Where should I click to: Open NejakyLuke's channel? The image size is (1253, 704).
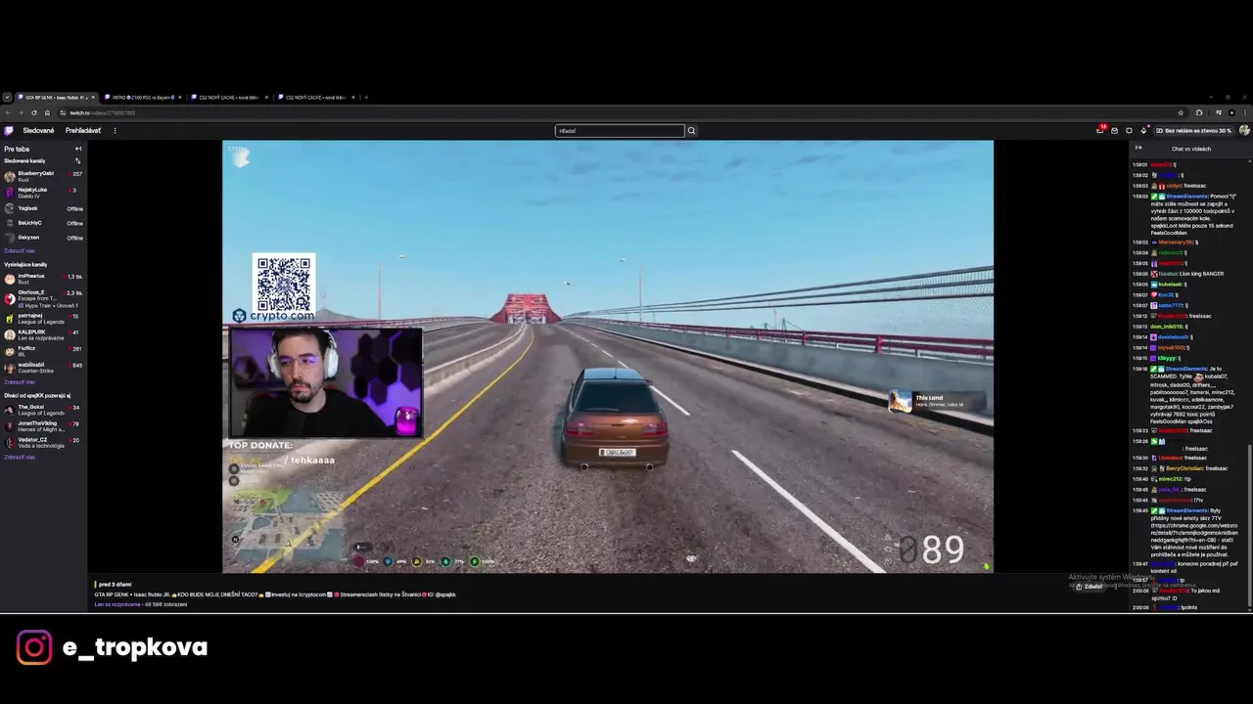point(43,192)
